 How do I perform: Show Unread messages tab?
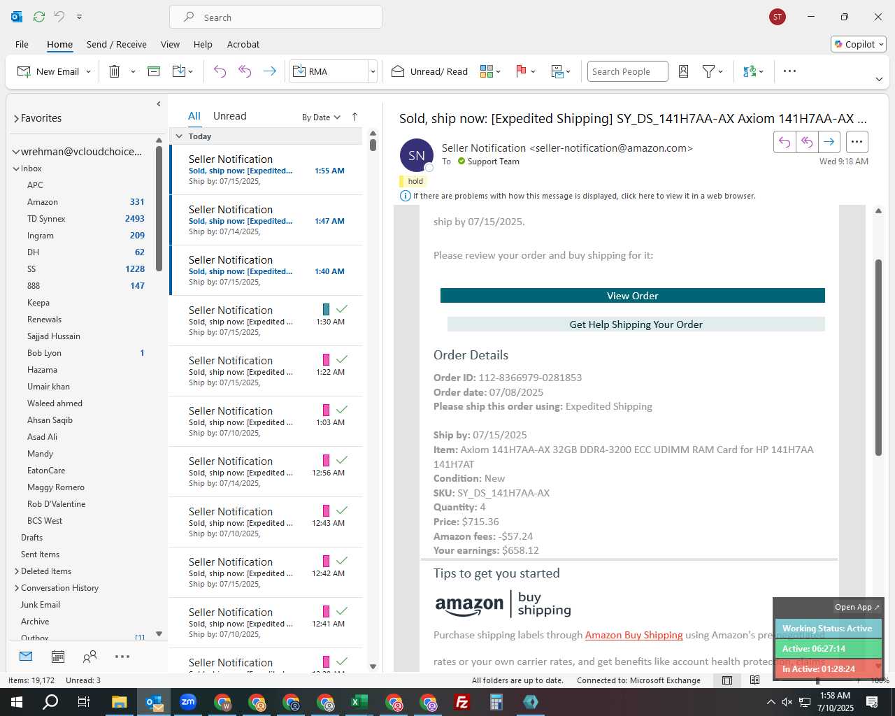pos(229,116)
